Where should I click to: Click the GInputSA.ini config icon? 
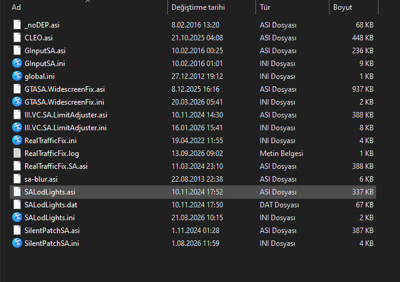coord(17,63)
